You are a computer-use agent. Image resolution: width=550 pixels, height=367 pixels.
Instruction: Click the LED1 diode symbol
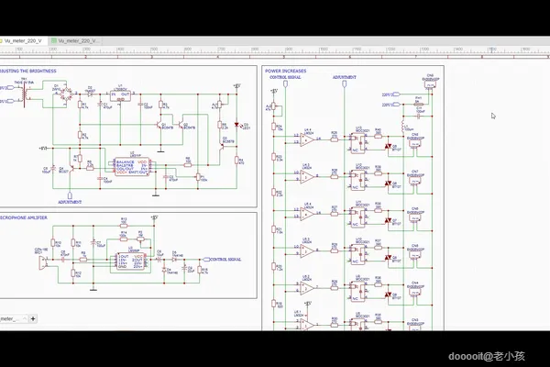[236, 125]
